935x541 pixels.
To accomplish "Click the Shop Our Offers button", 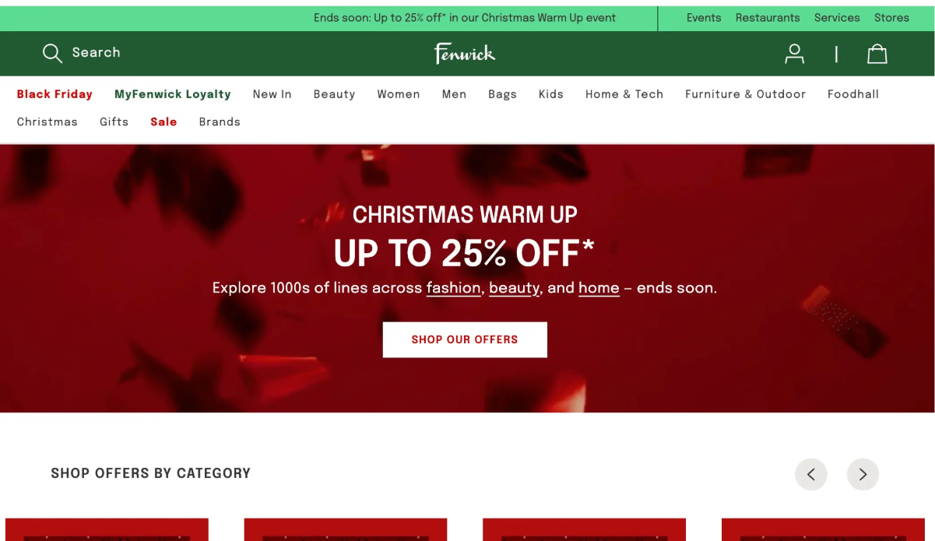I will point(465,340).
